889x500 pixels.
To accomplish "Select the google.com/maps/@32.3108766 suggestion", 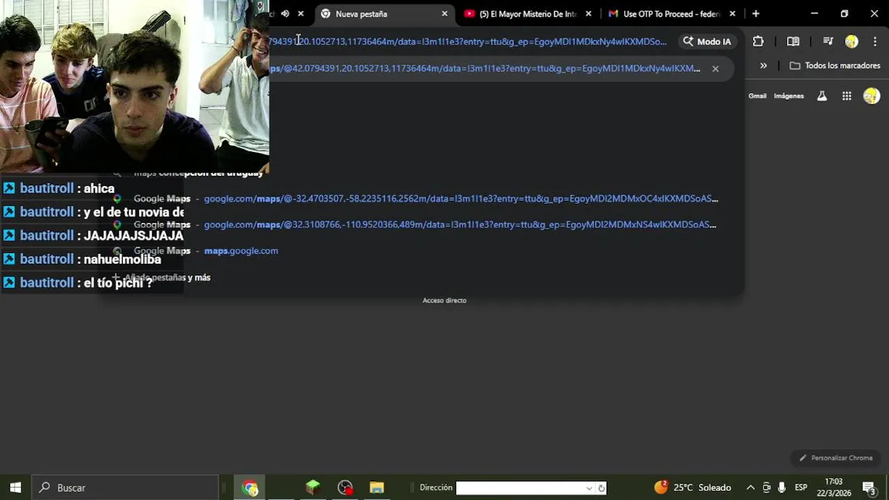I will click(x=460, y=224).
